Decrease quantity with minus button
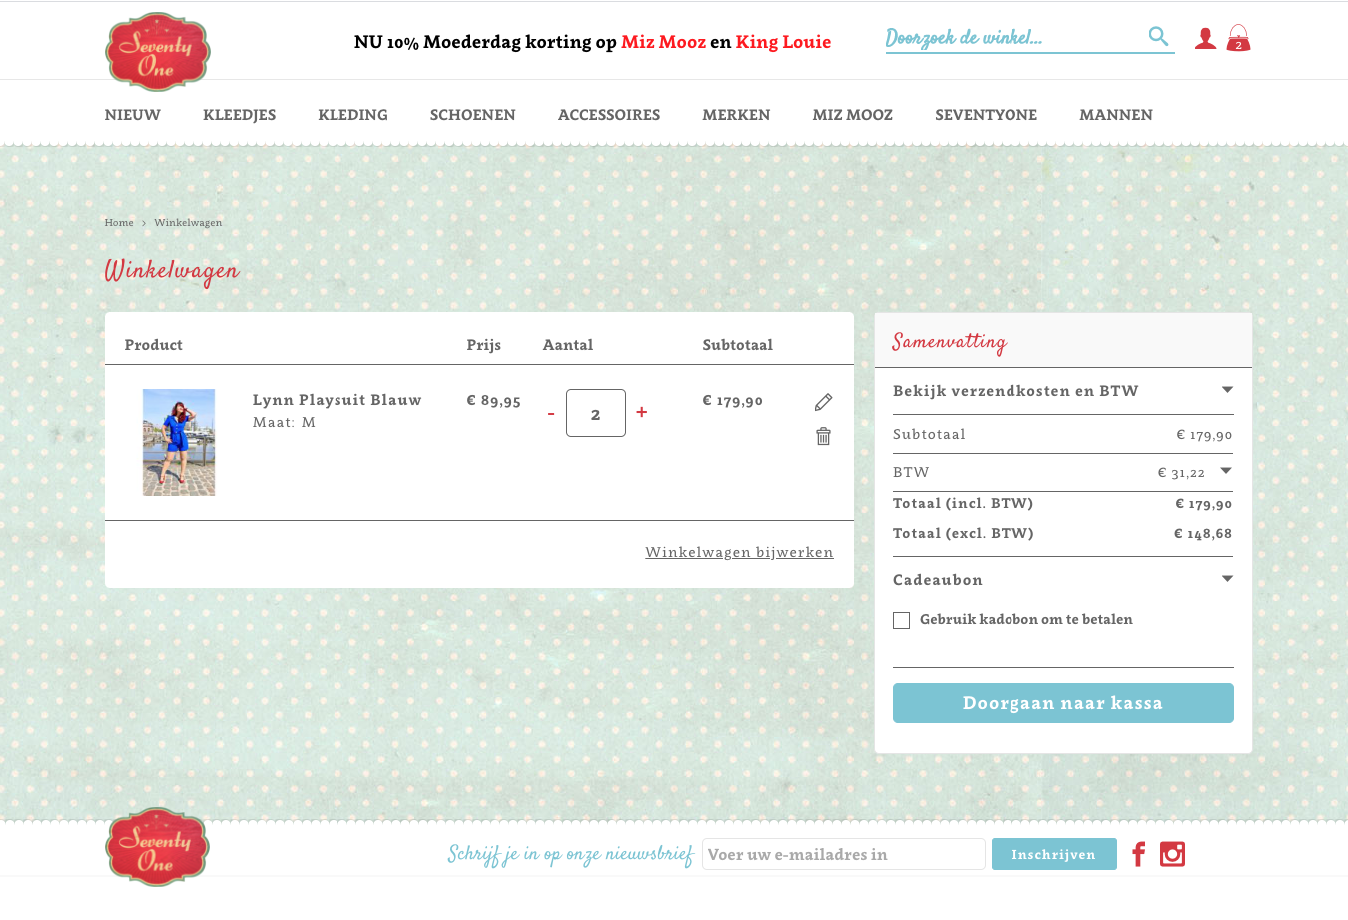The height and width of the screenshot is (920, 1348). coord(551,413)
